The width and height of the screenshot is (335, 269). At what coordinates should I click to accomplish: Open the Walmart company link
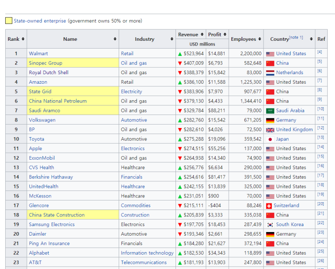point(38,53)
